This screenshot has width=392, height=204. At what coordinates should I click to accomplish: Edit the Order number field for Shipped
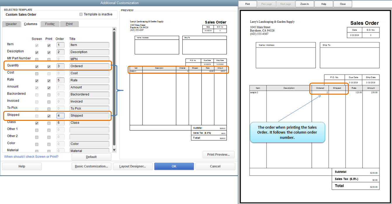tap(60, 116)
